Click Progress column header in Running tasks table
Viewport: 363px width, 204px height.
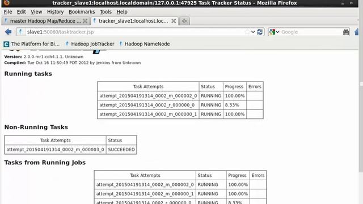(234, 87)
